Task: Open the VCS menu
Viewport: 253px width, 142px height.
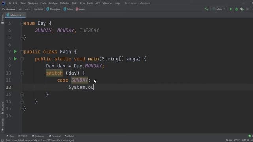Action: (98, 3)
